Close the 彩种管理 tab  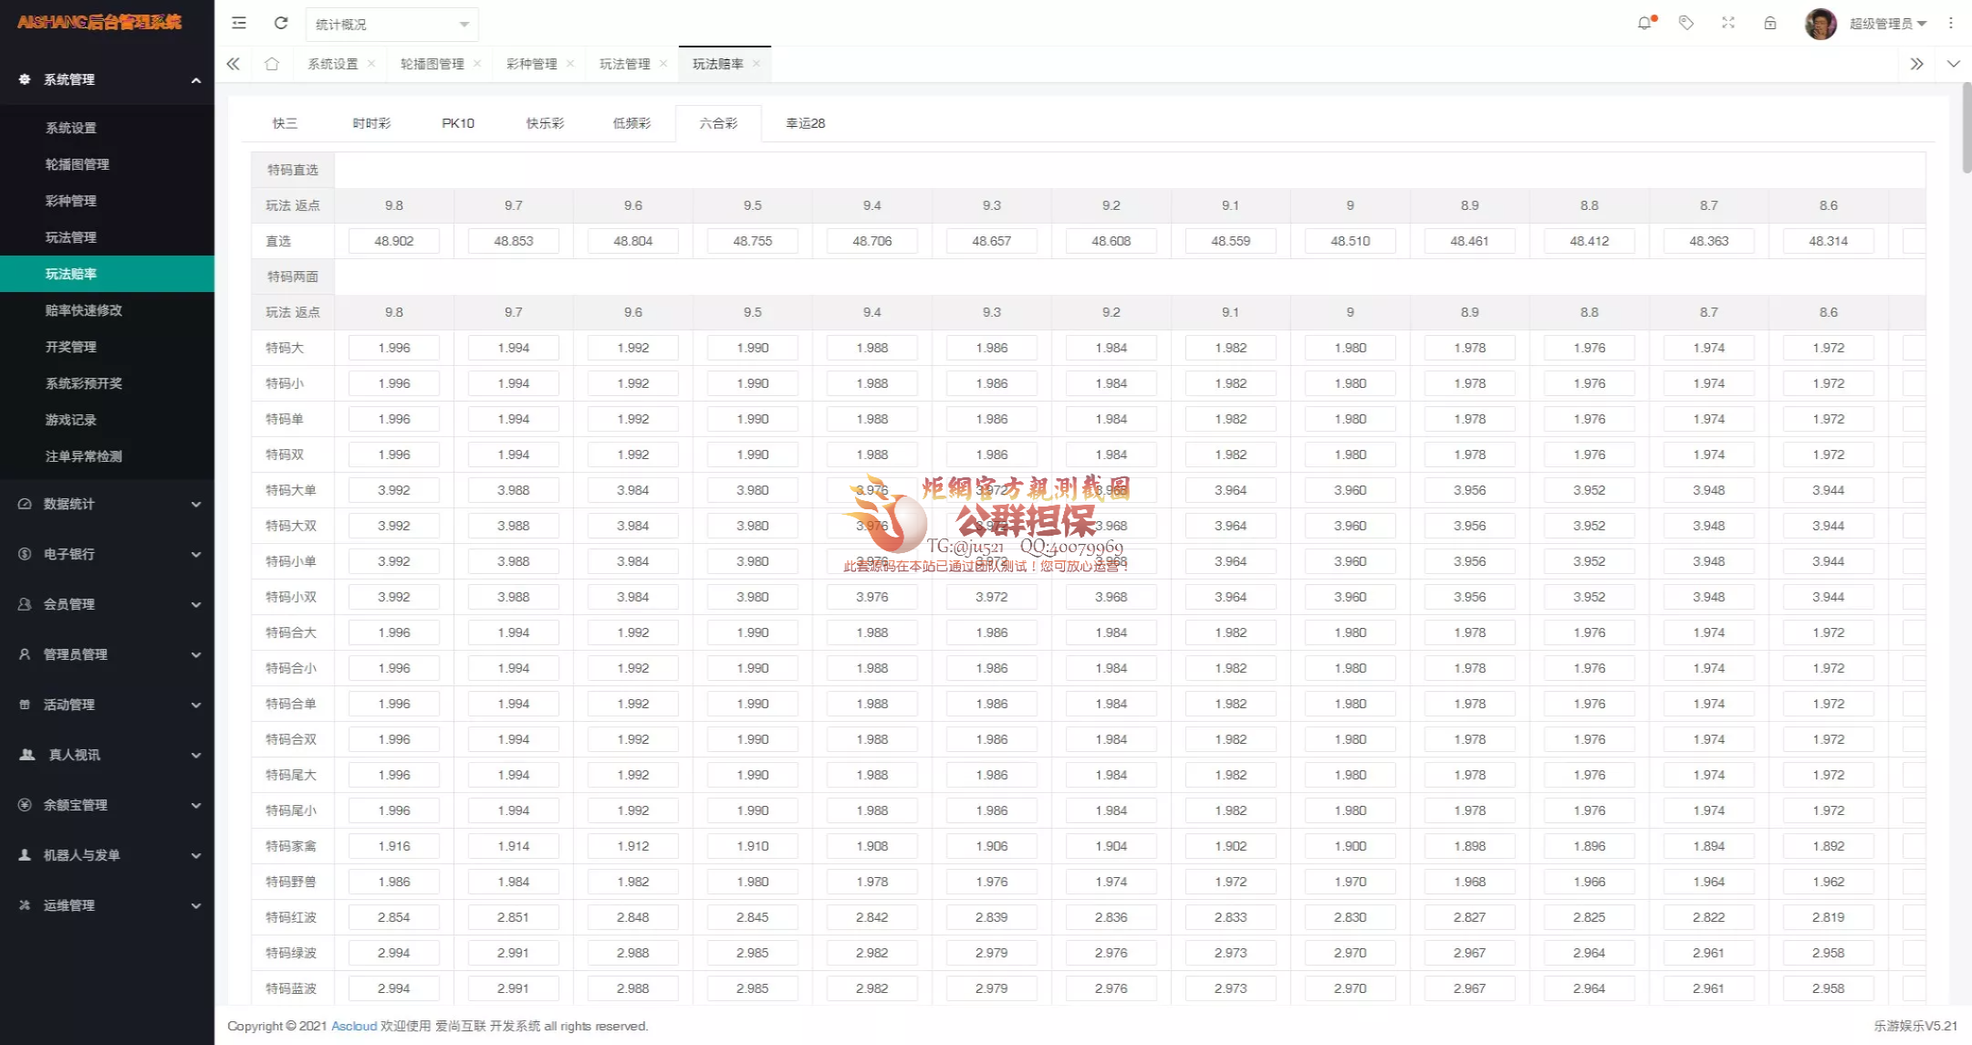click(570, 64)
